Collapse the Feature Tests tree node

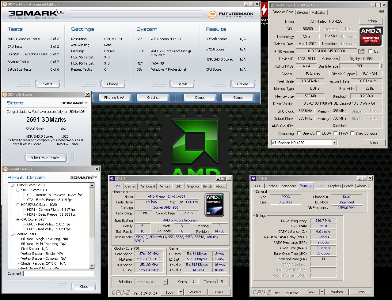[x=12, y=234]
